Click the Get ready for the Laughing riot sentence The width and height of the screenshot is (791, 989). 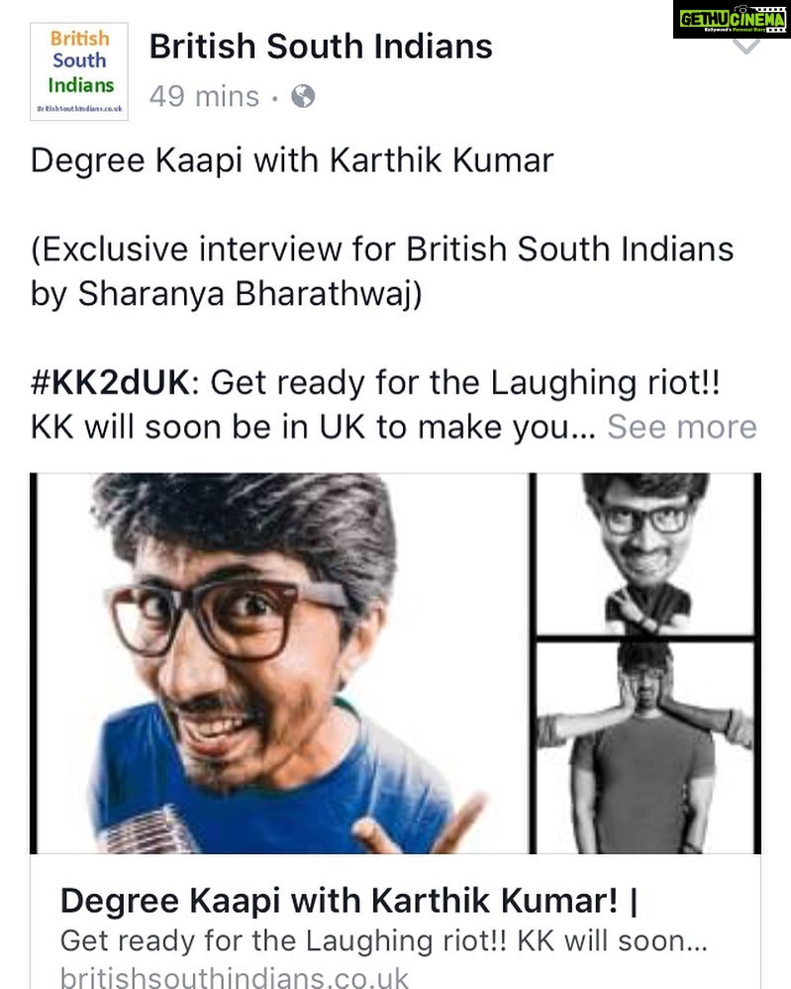[x=465, y=382]
